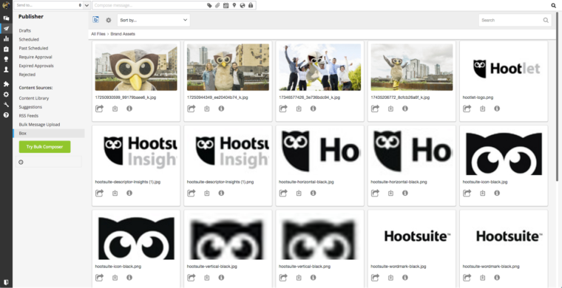Click the search magnifier in Box Search field

click(546, 21)
